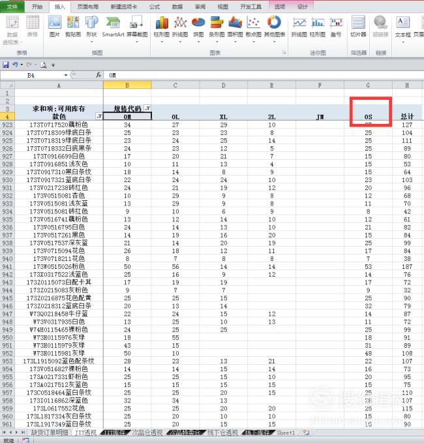Open the undo history dropdown arrow

(x=22, y=65)
